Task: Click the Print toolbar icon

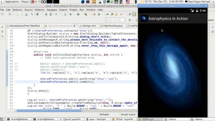Action: [x=26, y=14]
